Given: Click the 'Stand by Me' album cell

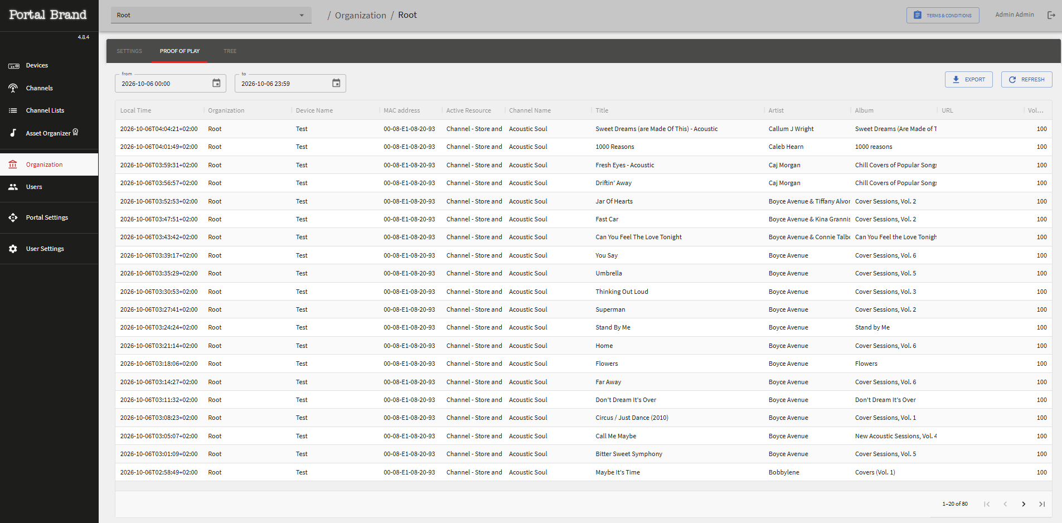Looking at the screenshot, I should click(x=872, y=327).
